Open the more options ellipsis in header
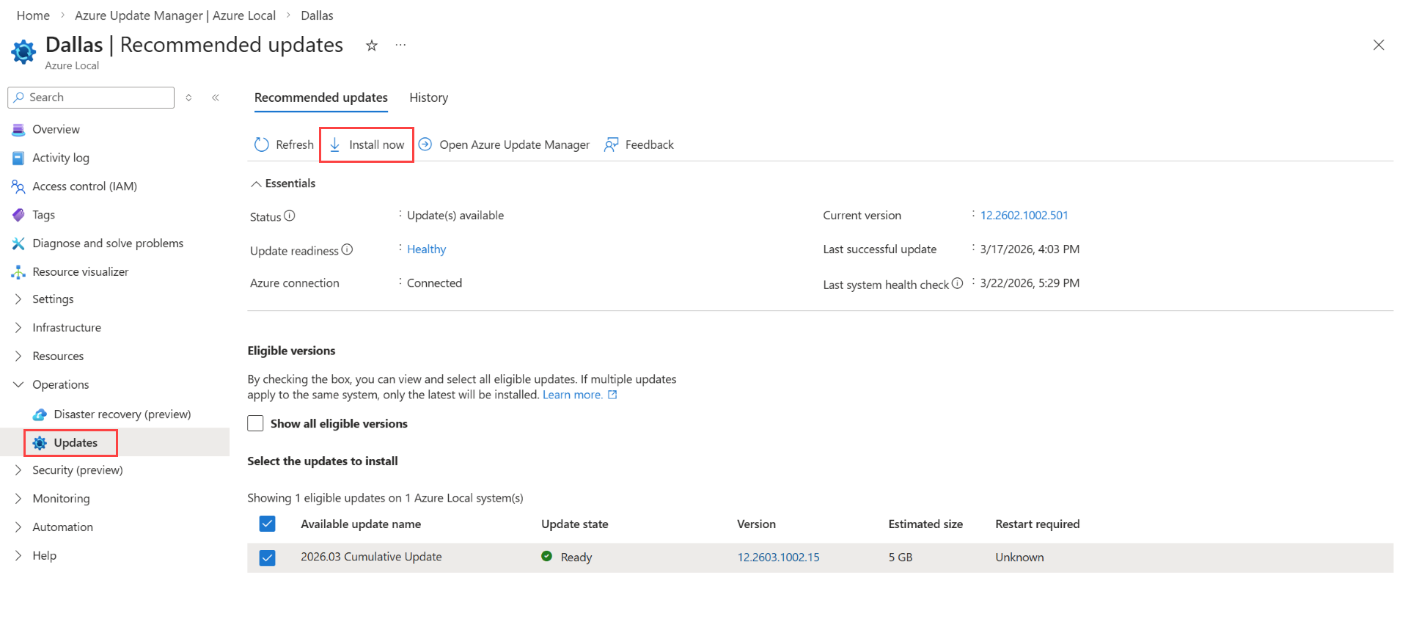1408x633 pixels. [x=400, y=45]
